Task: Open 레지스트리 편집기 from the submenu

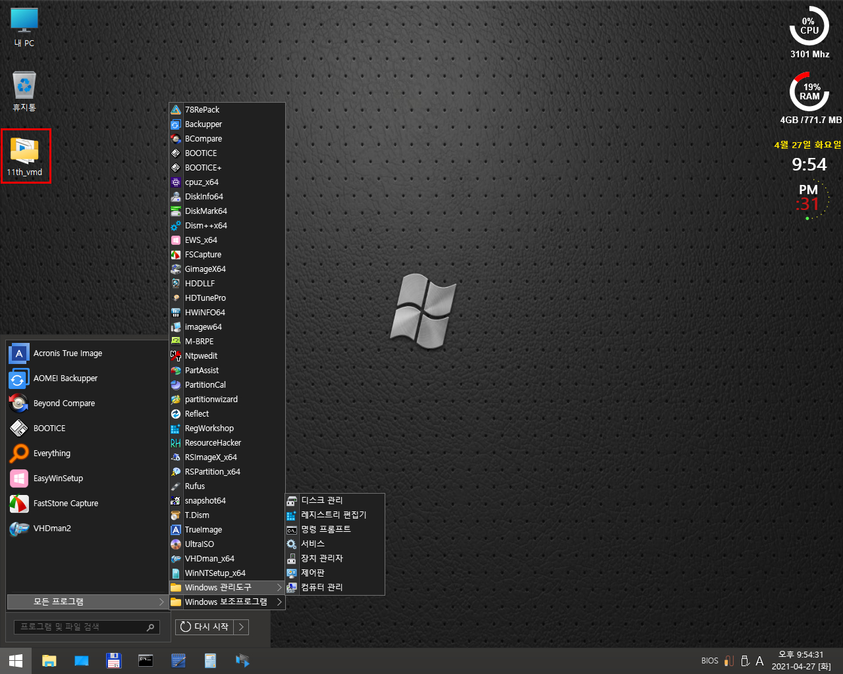Action: click(x=335, y=515)
